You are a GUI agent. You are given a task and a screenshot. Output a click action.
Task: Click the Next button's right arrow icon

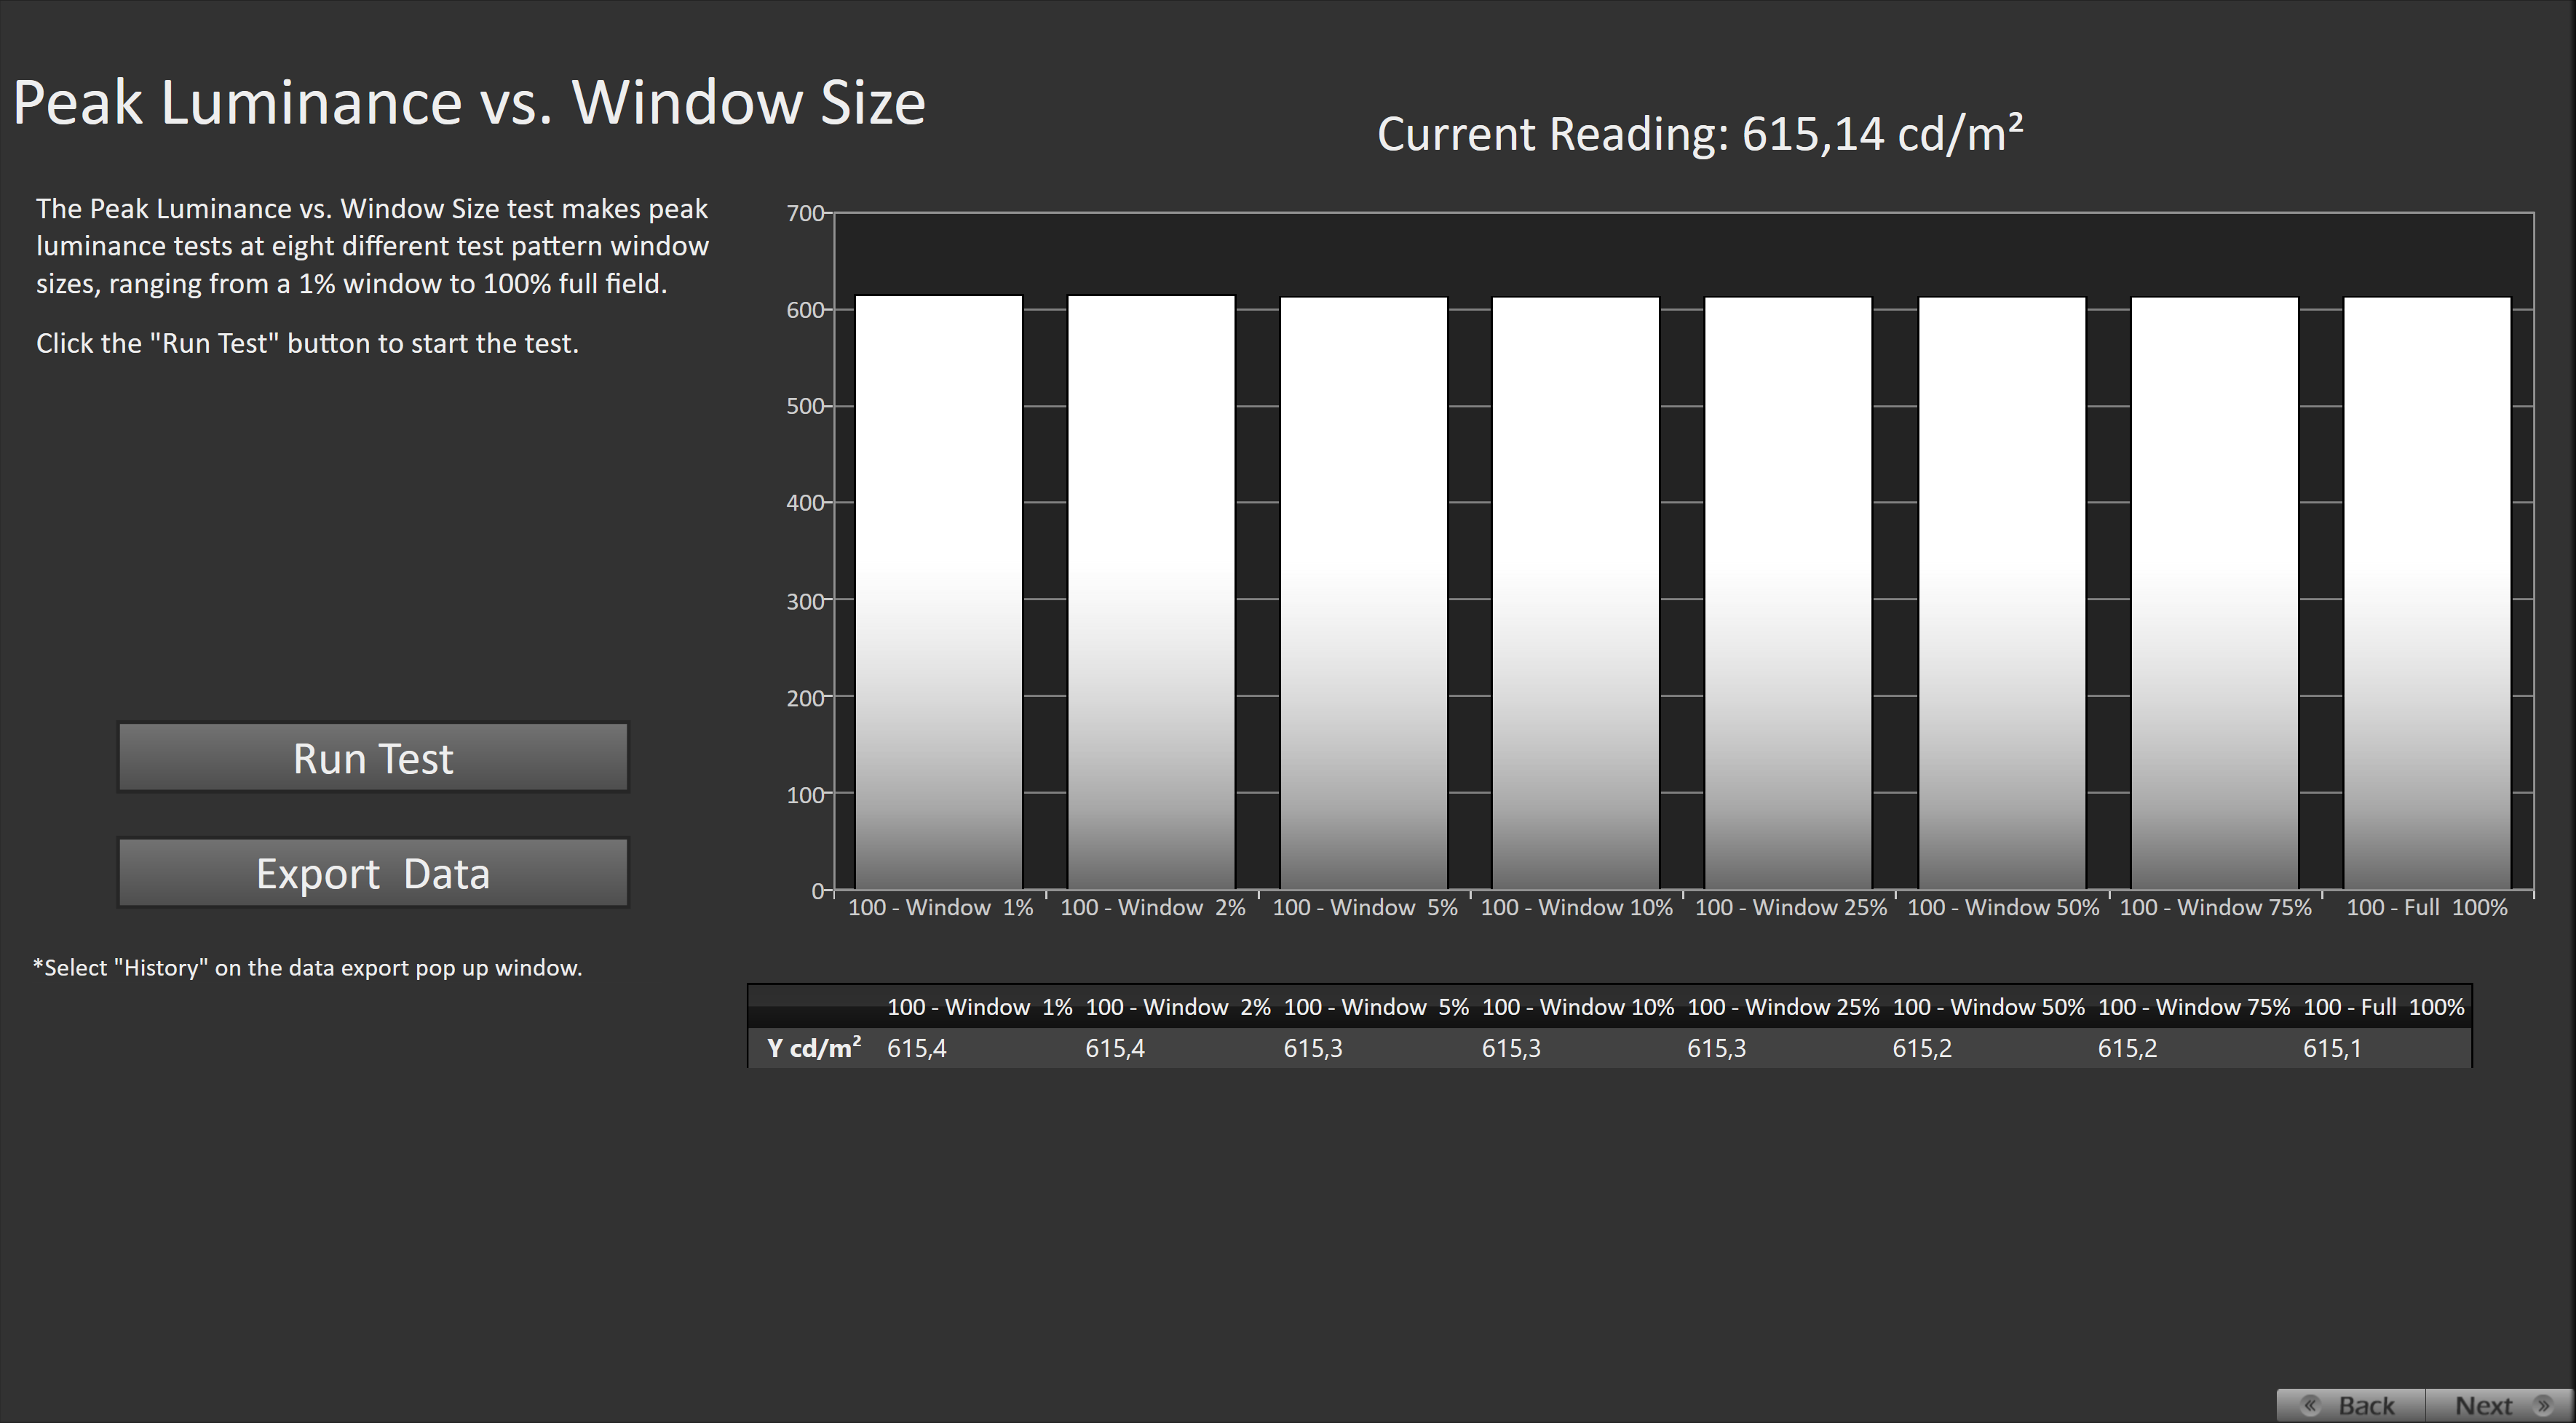pos(2545,1405)
